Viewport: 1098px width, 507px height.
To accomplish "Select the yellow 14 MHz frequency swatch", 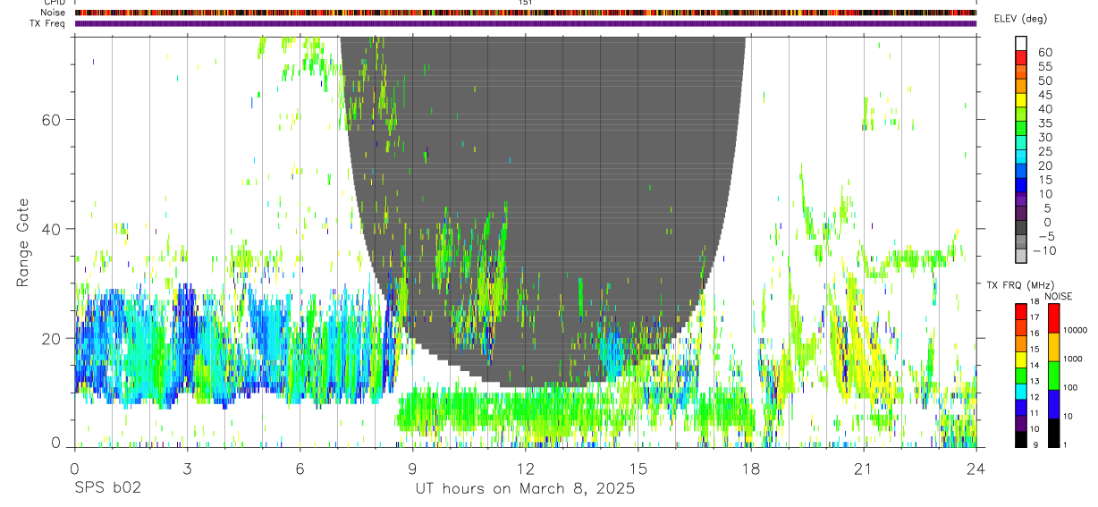I will 1020,359.
